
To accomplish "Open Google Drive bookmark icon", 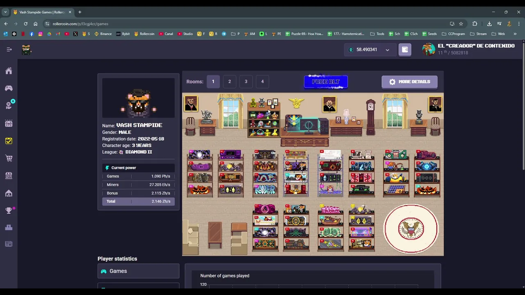I will point(49,34).
